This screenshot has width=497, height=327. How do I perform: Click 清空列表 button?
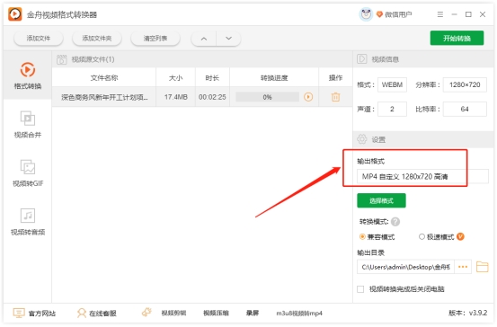[x=155, y=39]
